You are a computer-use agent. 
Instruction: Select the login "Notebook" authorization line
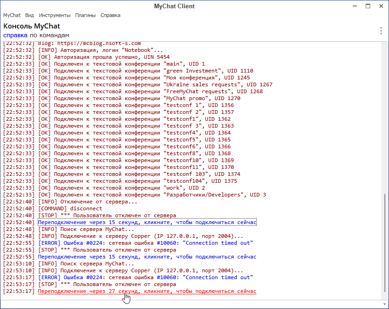(83, 50)
